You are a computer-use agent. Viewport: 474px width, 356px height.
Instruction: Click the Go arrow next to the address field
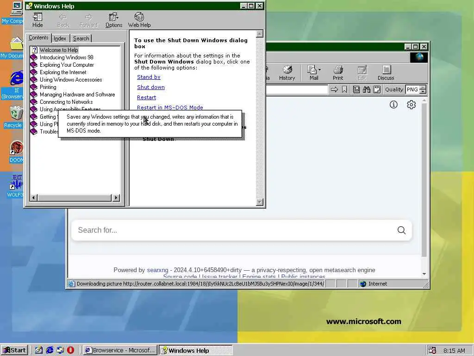[x=334, y=89]
